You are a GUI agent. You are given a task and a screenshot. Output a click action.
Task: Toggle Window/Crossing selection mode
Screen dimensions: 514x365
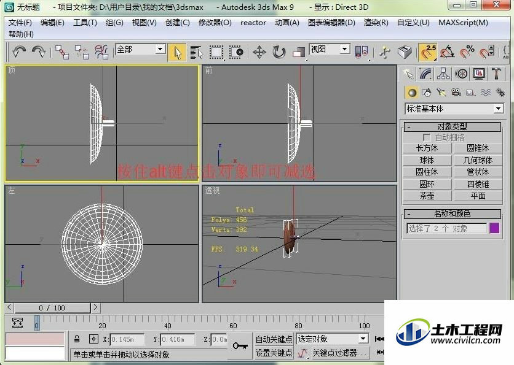pos(235,52)
